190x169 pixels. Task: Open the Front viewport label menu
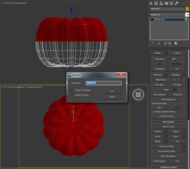coord(9,3)
